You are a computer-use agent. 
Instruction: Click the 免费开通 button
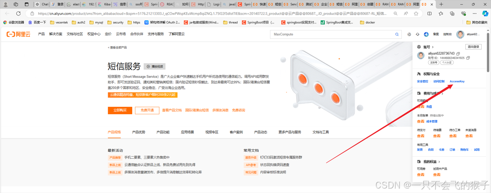[147, 110]
